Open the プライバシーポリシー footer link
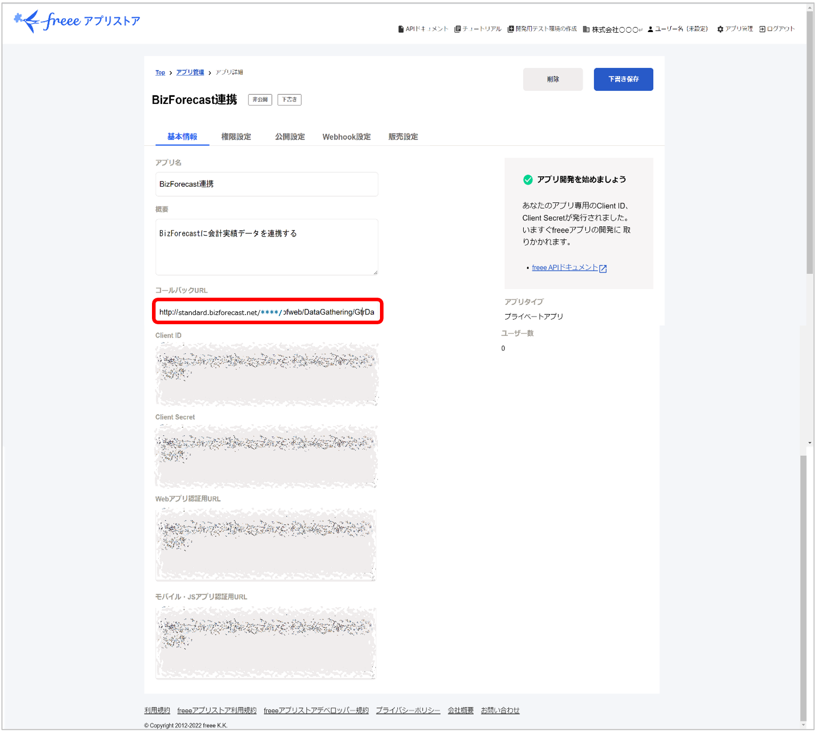816x731 pixels. pos(408,710)
